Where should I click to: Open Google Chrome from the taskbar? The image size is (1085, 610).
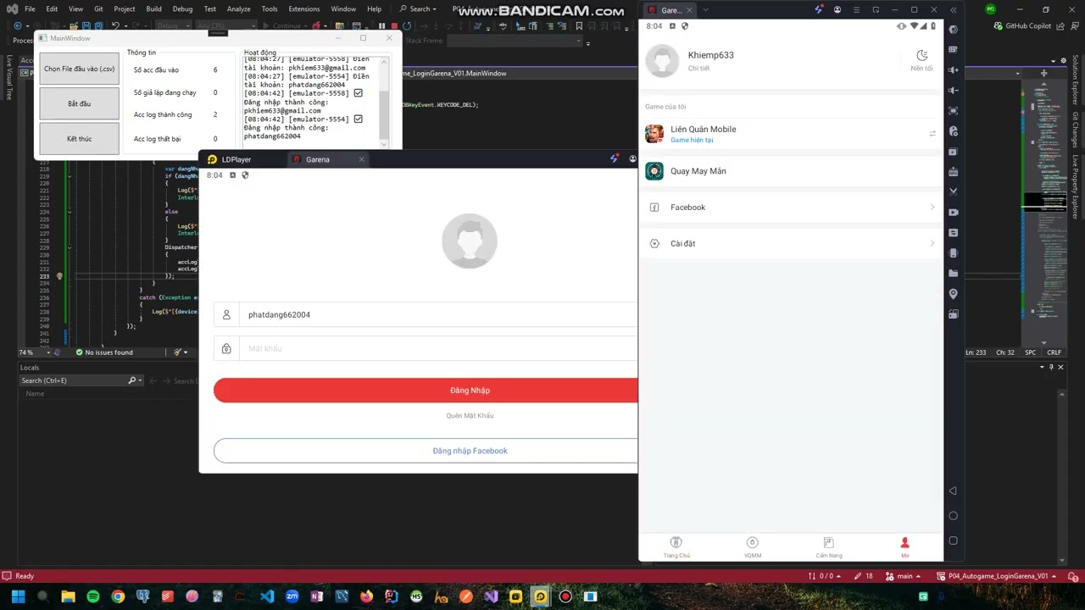[118, 596]
